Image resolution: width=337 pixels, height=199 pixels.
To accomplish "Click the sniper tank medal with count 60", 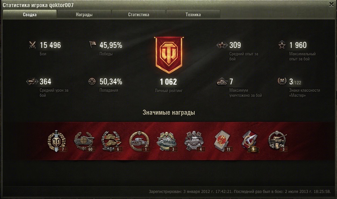I will point(84,141).
